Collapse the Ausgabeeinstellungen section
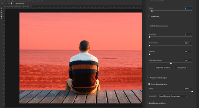 [x=148, y=78]
